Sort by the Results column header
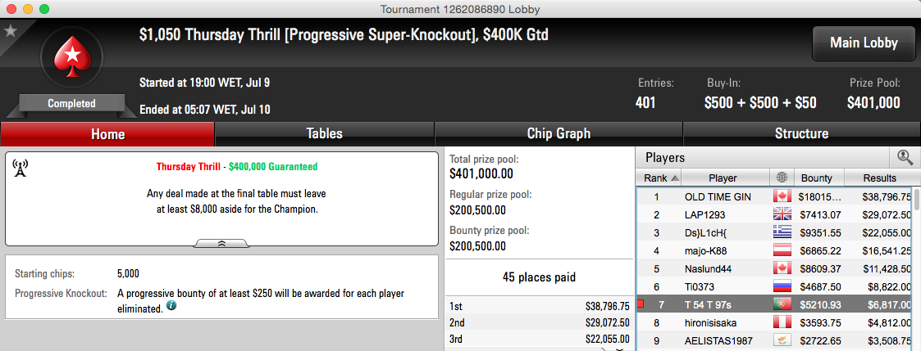Screen dimensions: 921x351 coord(879,178)
